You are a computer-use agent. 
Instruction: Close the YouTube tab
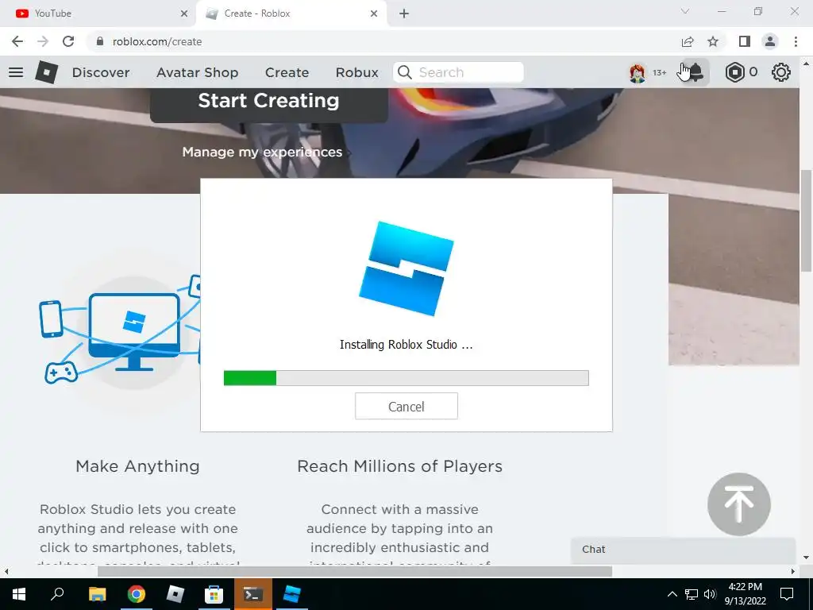click(184, 14)
